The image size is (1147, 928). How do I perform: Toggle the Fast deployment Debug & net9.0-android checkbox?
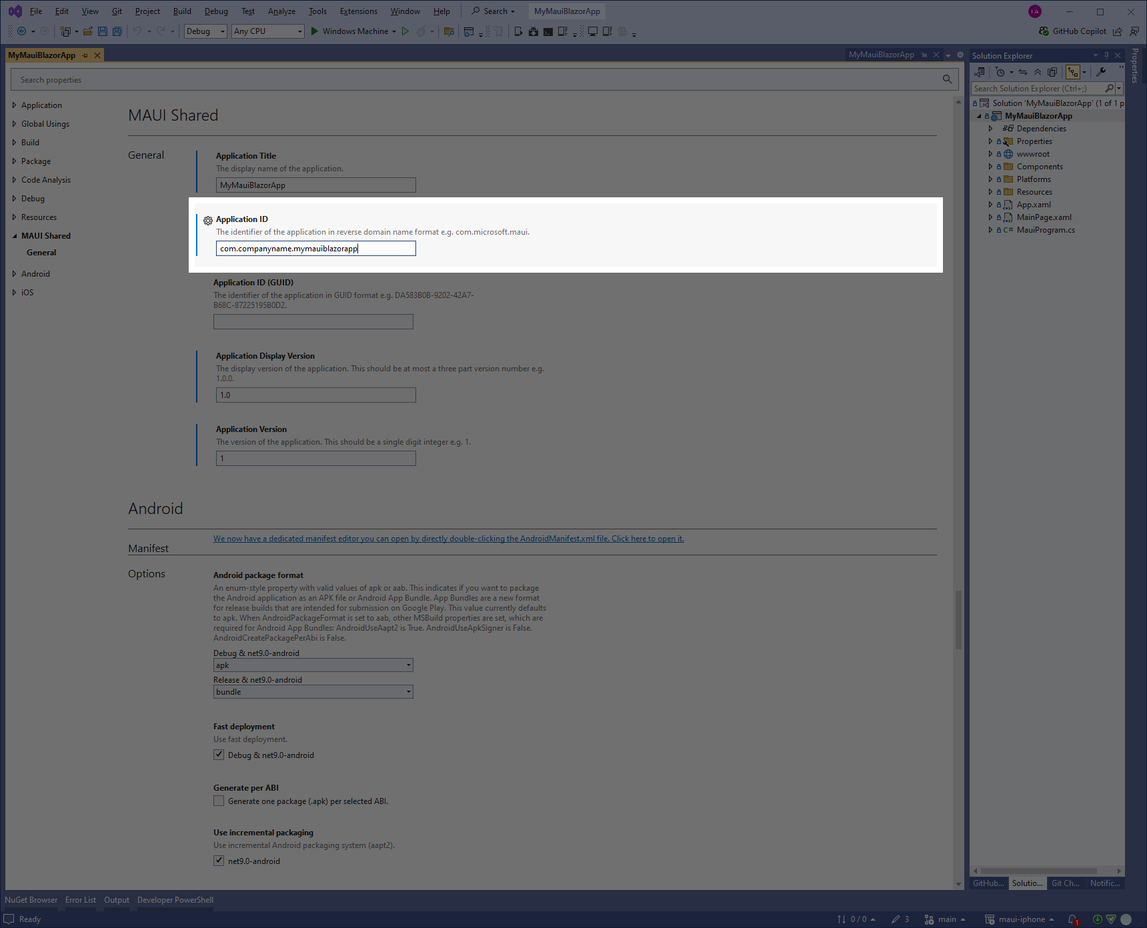[219, 755]
